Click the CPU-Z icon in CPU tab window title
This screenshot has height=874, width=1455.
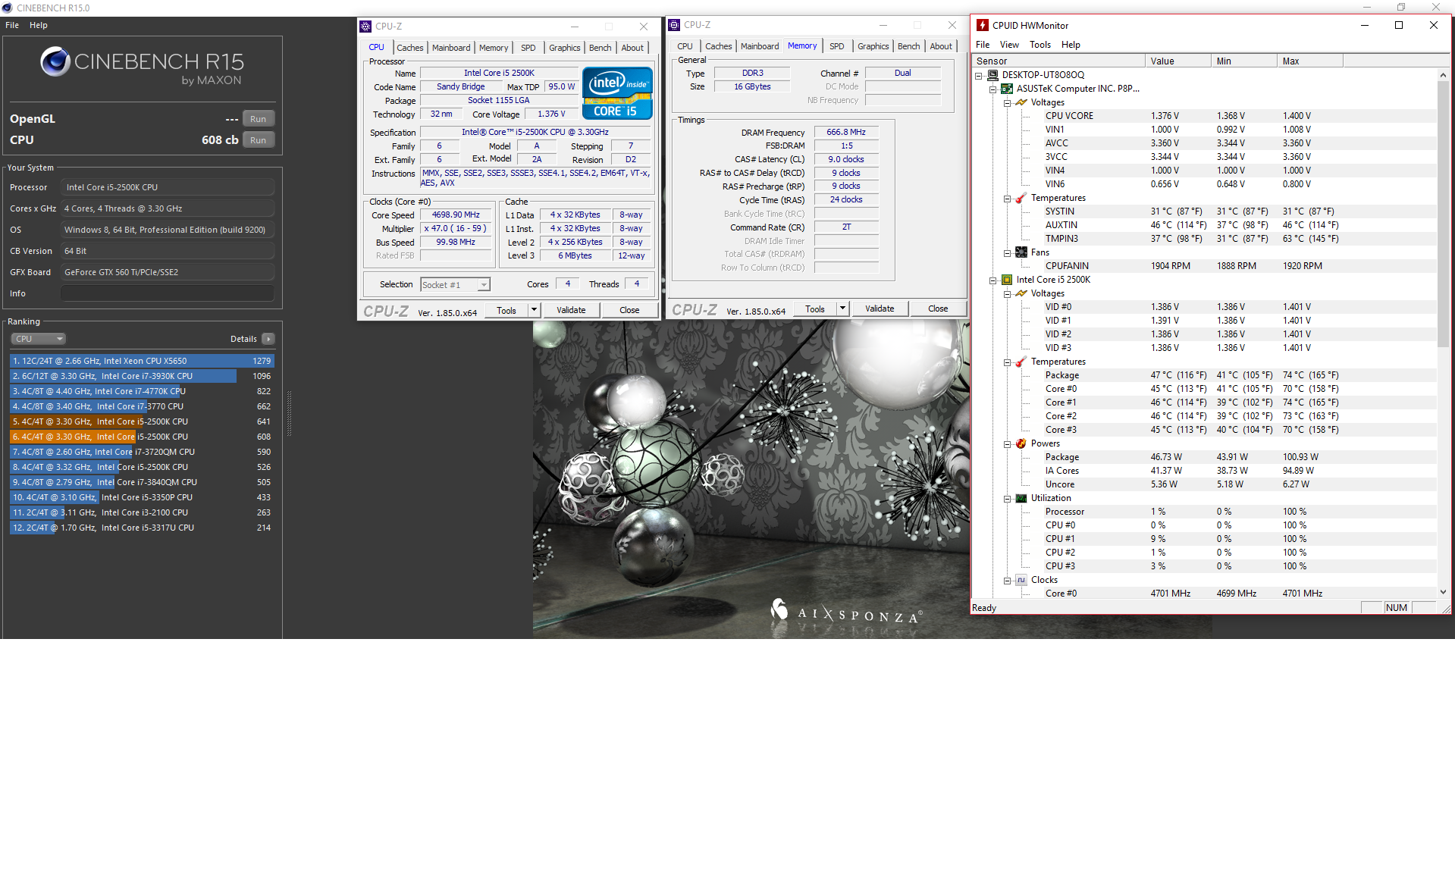[365, 27]
